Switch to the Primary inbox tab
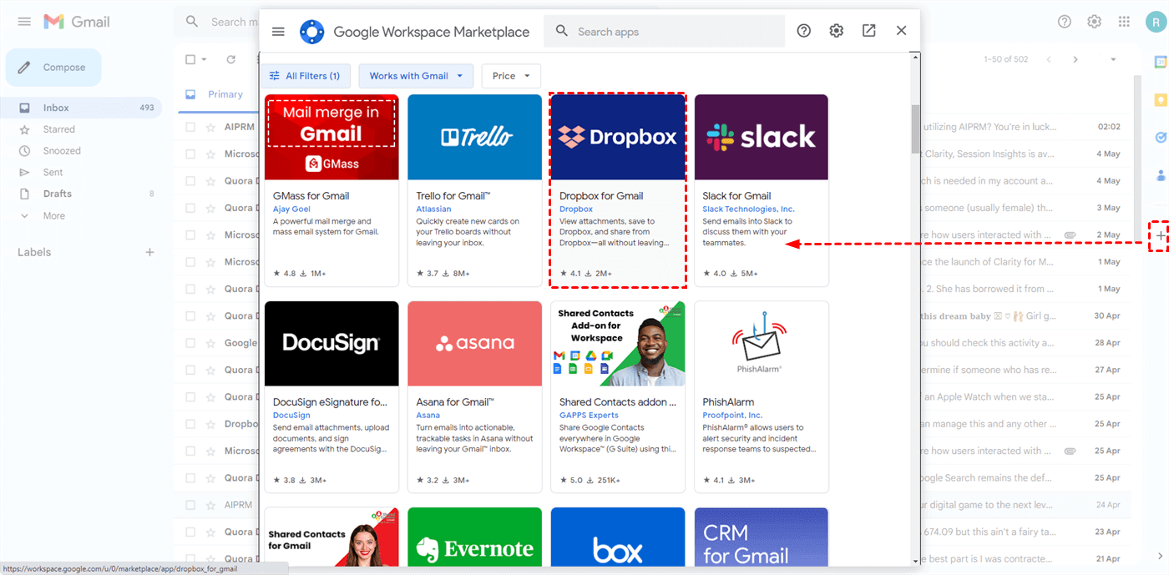This screenshot has width=1169, height=575. (x=225, y=94)
